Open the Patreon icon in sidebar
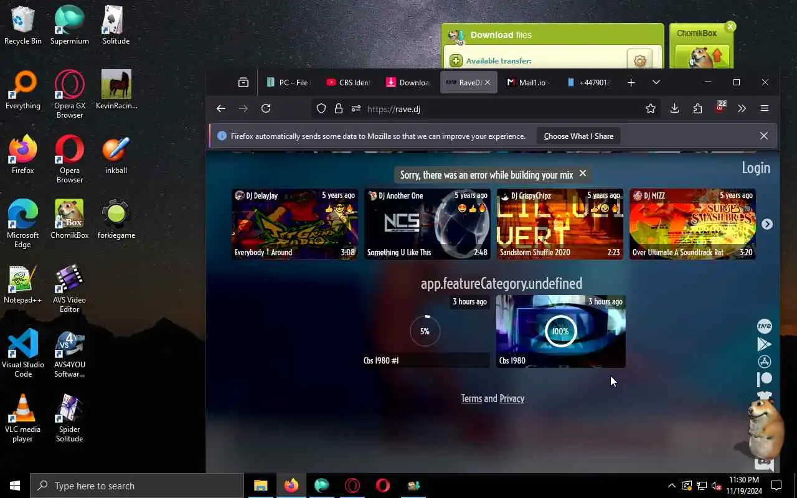The width and height of the screenshot is (797, 498). point(764,379)
